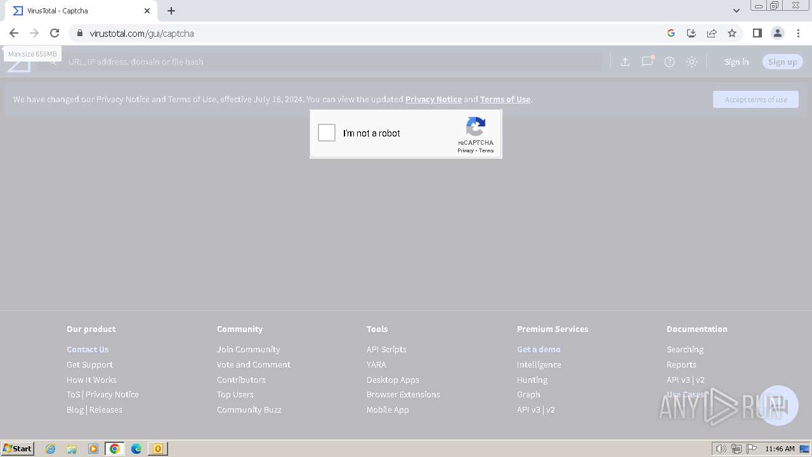This screenshot has height=457, width=812.
Task: Expand the tab search chevron
Action: click(736, 11)
